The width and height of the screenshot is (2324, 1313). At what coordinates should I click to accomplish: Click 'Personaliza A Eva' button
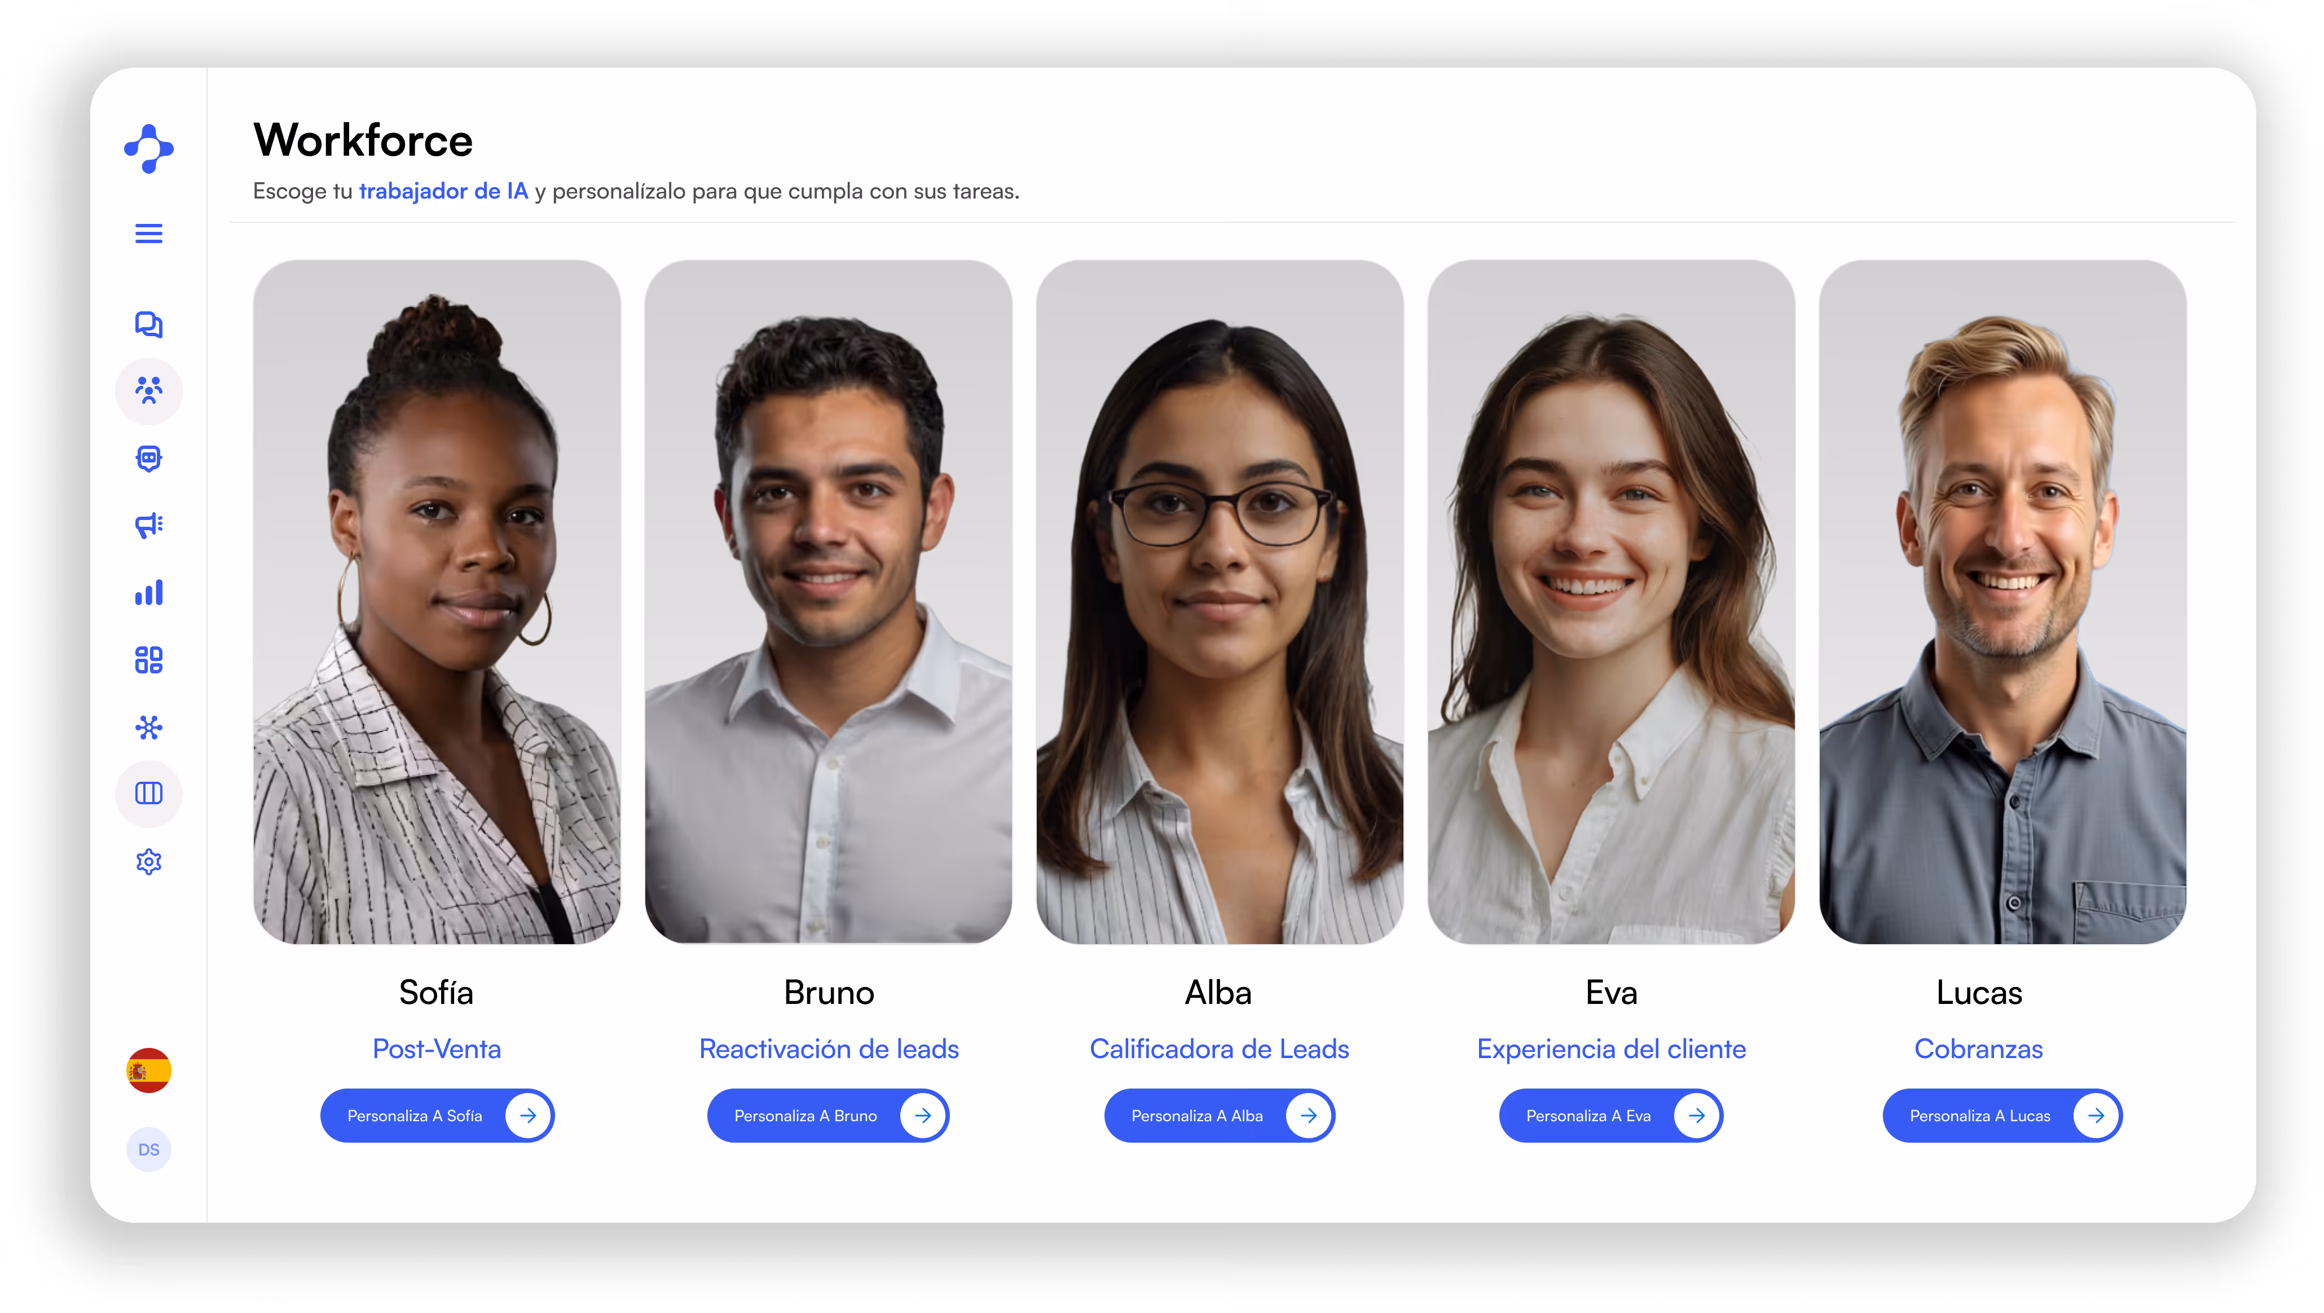click(x=1611, y=1116)
